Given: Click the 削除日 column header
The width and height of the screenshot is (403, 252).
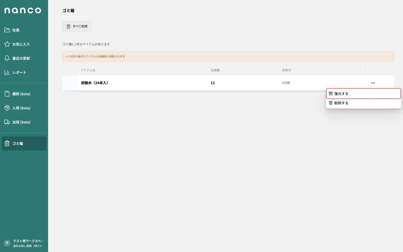Looking at the screenshot, I should tap(287, 70).
